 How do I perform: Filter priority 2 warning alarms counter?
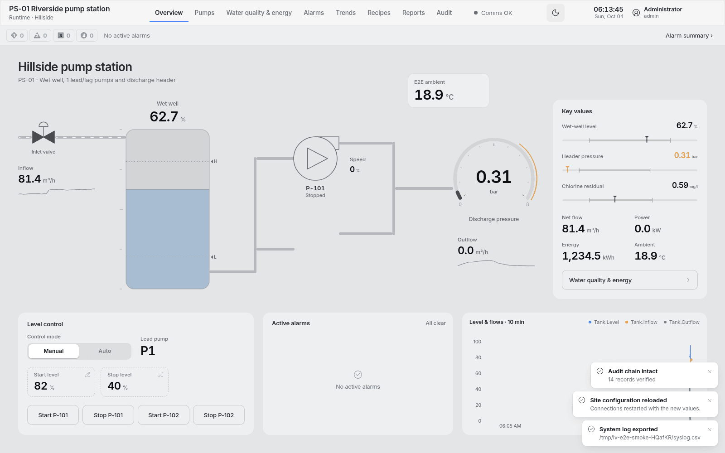(40, 35)
